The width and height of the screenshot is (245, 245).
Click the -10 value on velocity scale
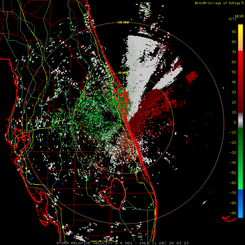233,133
